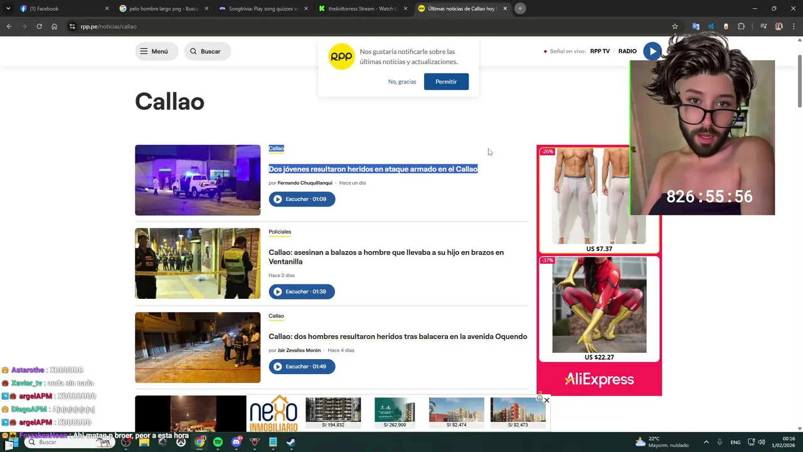Open author Fernando Chuquillanqui's page
Viewport: 803px width, 452px height.
[305, 183]
